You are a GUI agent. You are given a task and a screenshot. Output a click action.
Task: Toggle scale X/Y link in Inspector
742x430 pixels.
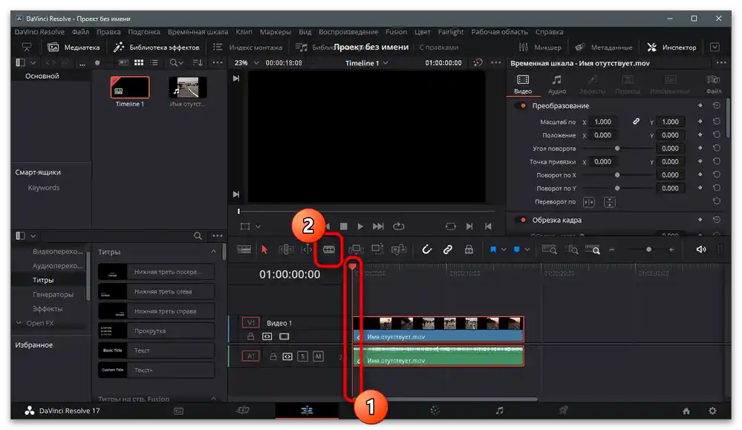pos(637,122)
